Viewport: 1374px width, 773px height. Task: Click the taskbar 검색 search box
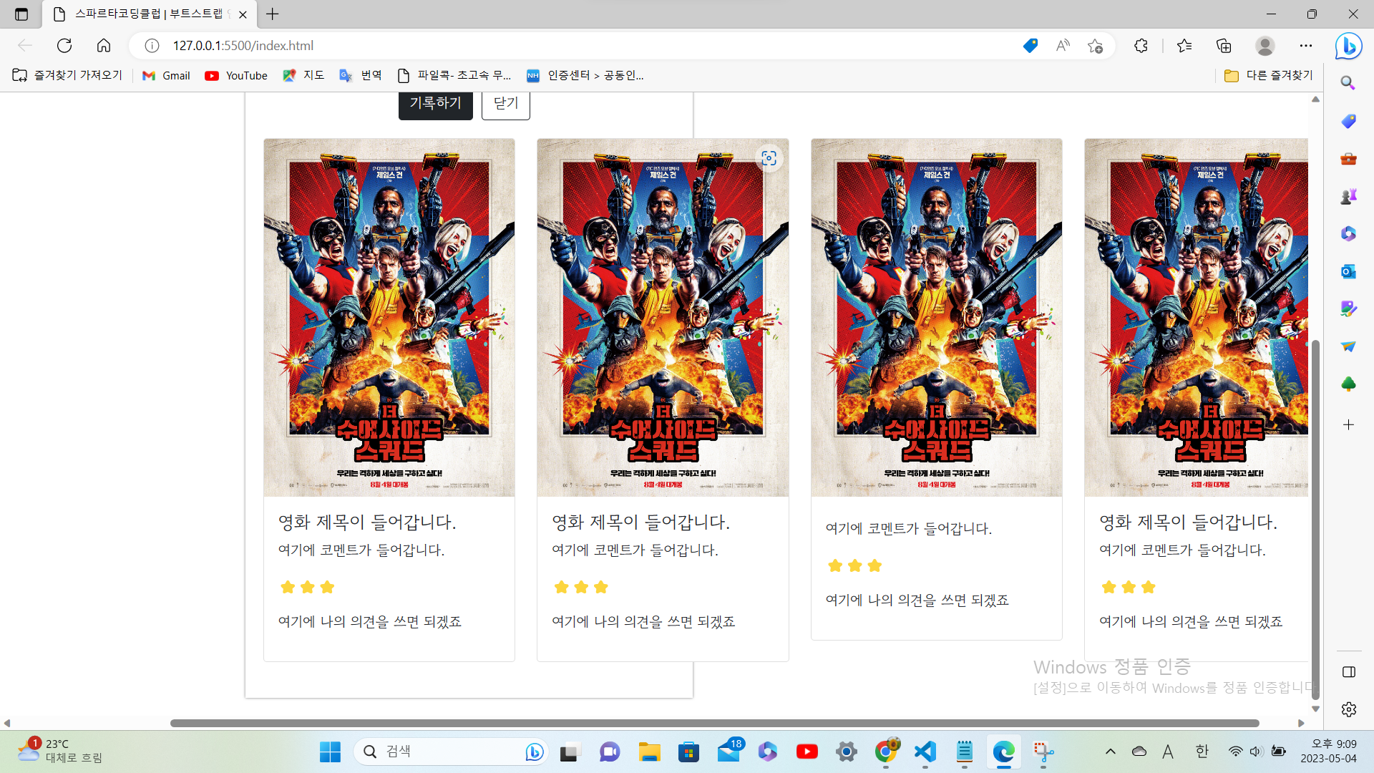(449, 752)
